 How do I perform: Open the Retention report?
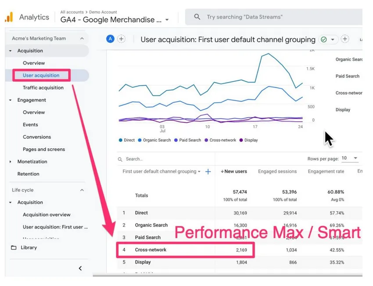coord(29,174)
